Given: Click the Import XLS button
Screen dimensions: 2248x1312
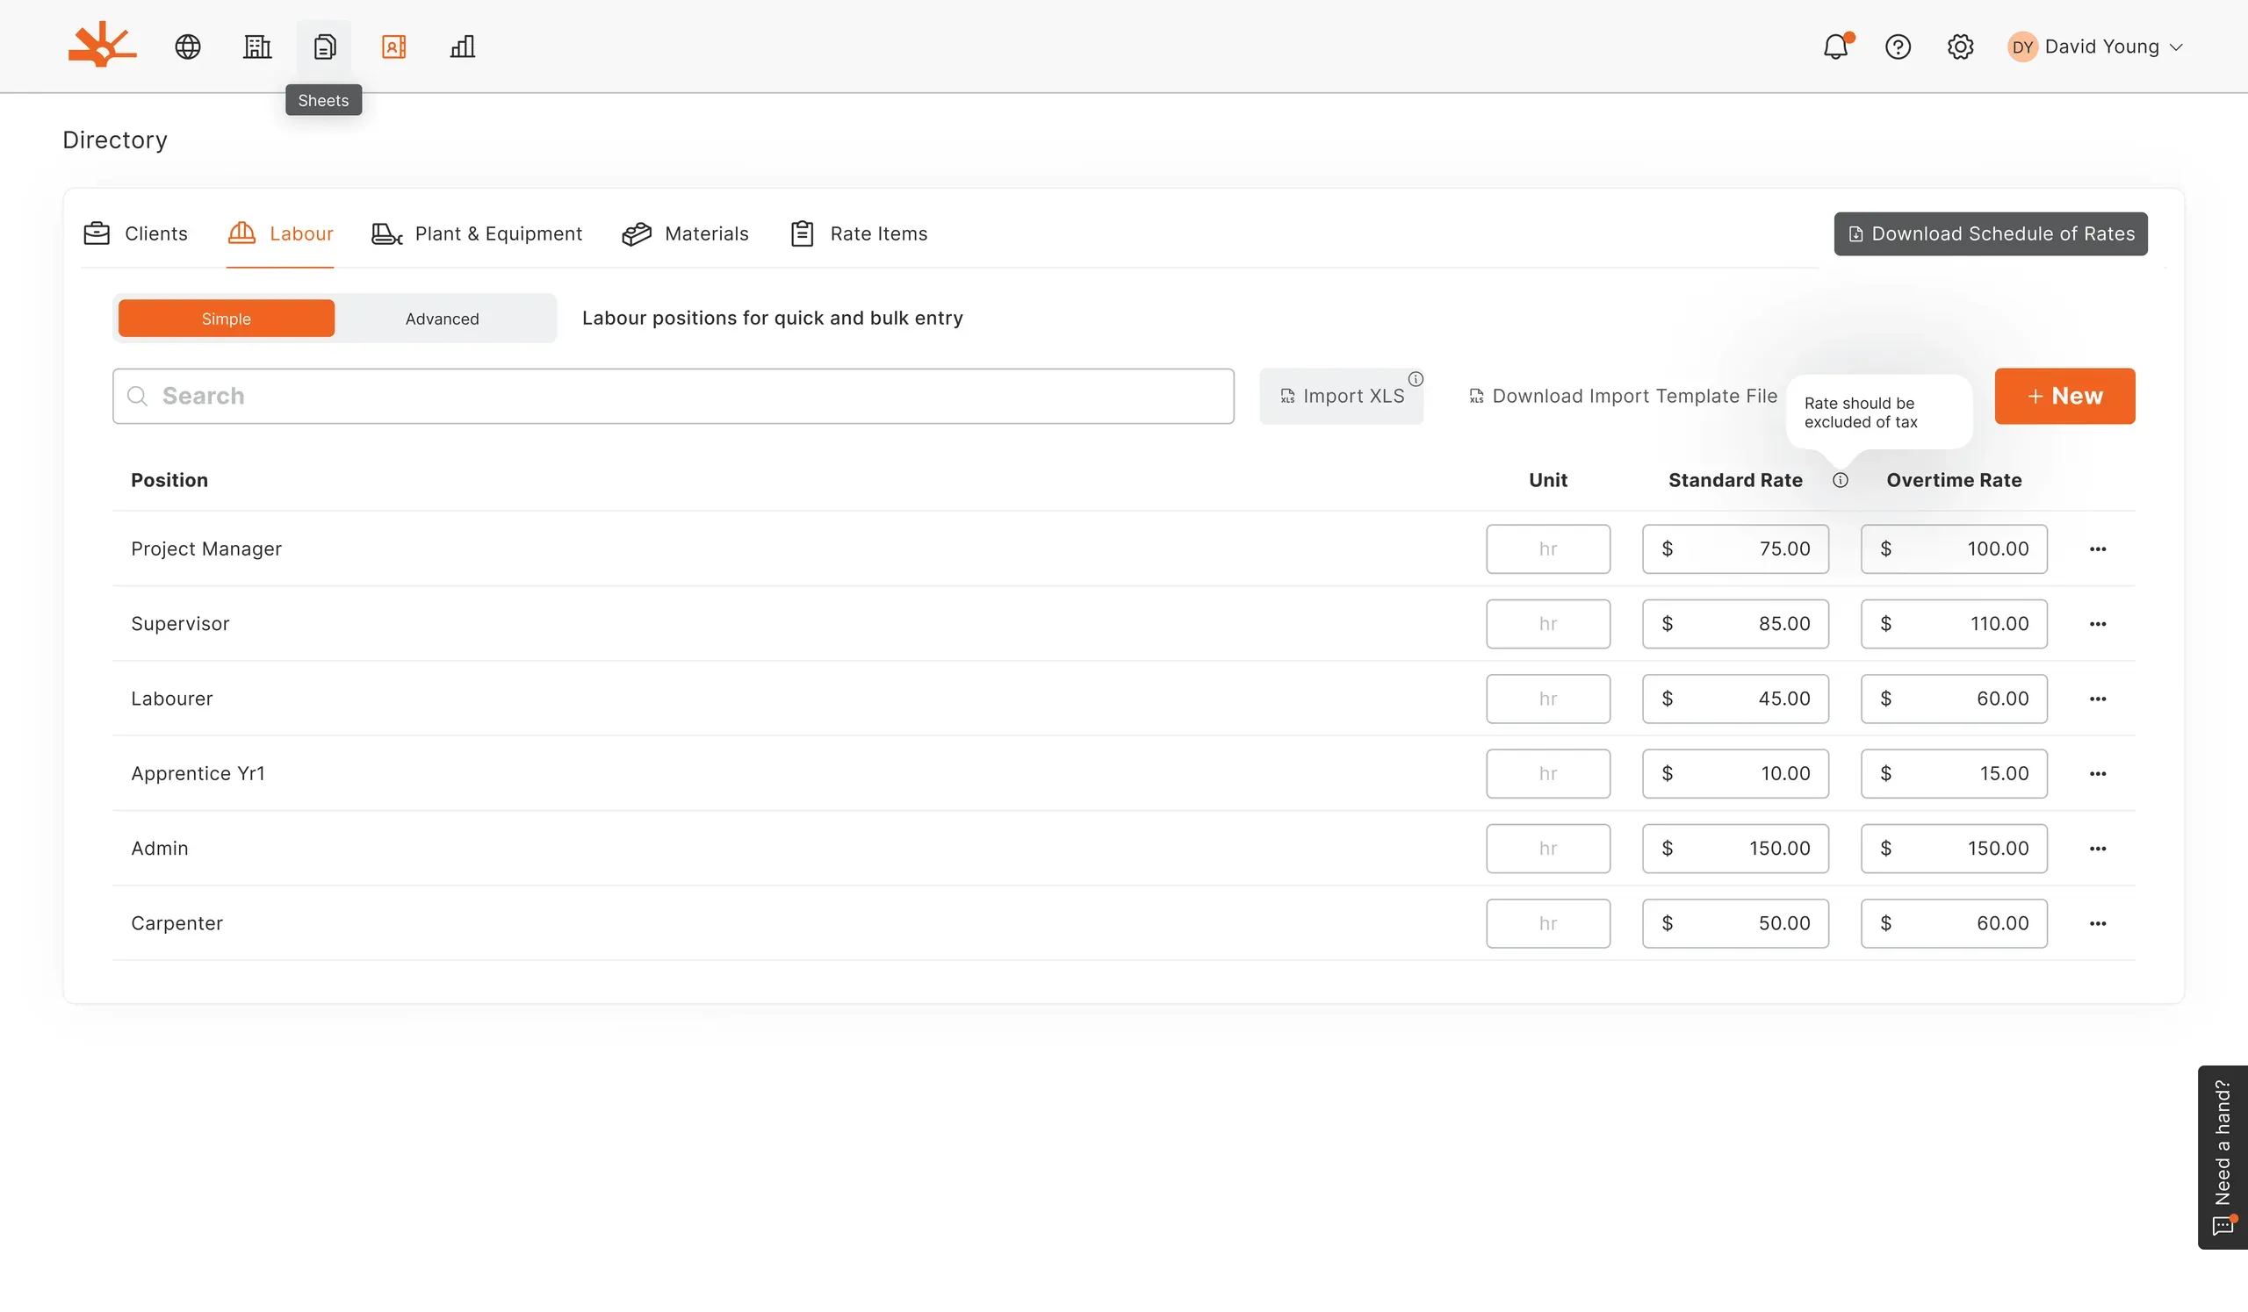Looking at the screenshot, I should pyautogui.click(x=1341, y=396).
